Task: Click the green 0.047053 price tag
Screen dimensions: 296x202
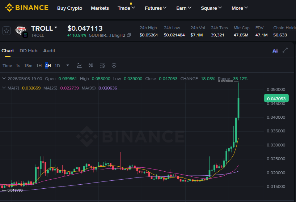Action: click(276, 98)
